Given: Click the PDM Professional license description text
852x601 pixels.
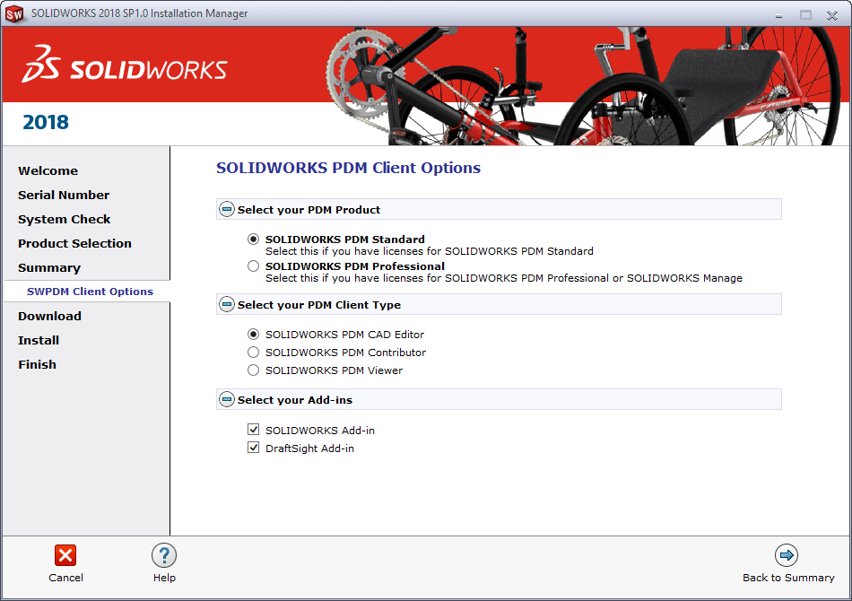Looking at the screenshot, I should point(504,278).
